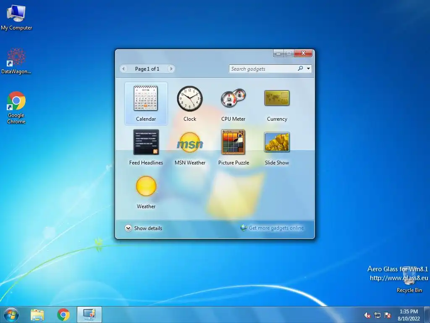Open File Explorer from taskbar
Viewport: 430px width, 323px height.
(37, 315)
